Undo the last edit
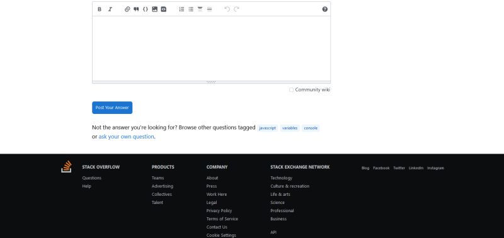The width and height of the screenshot is (504, 238). click(227, 9)
